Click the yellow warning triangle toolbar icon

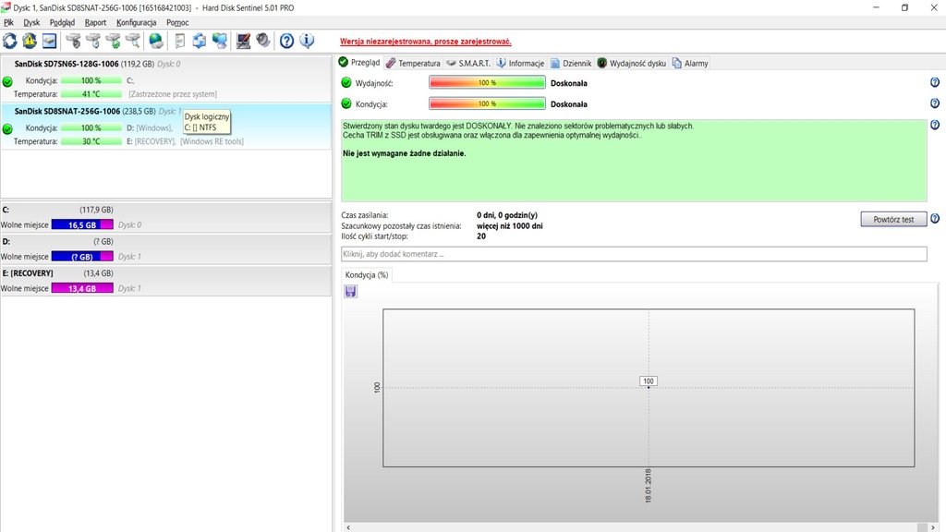(30, 41)
